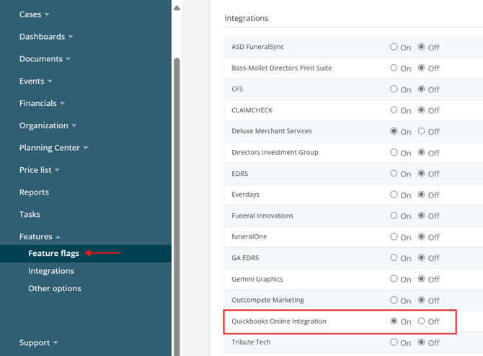
Task: Enable Gemini Graphics integration
Action: [x=394, y=279]
